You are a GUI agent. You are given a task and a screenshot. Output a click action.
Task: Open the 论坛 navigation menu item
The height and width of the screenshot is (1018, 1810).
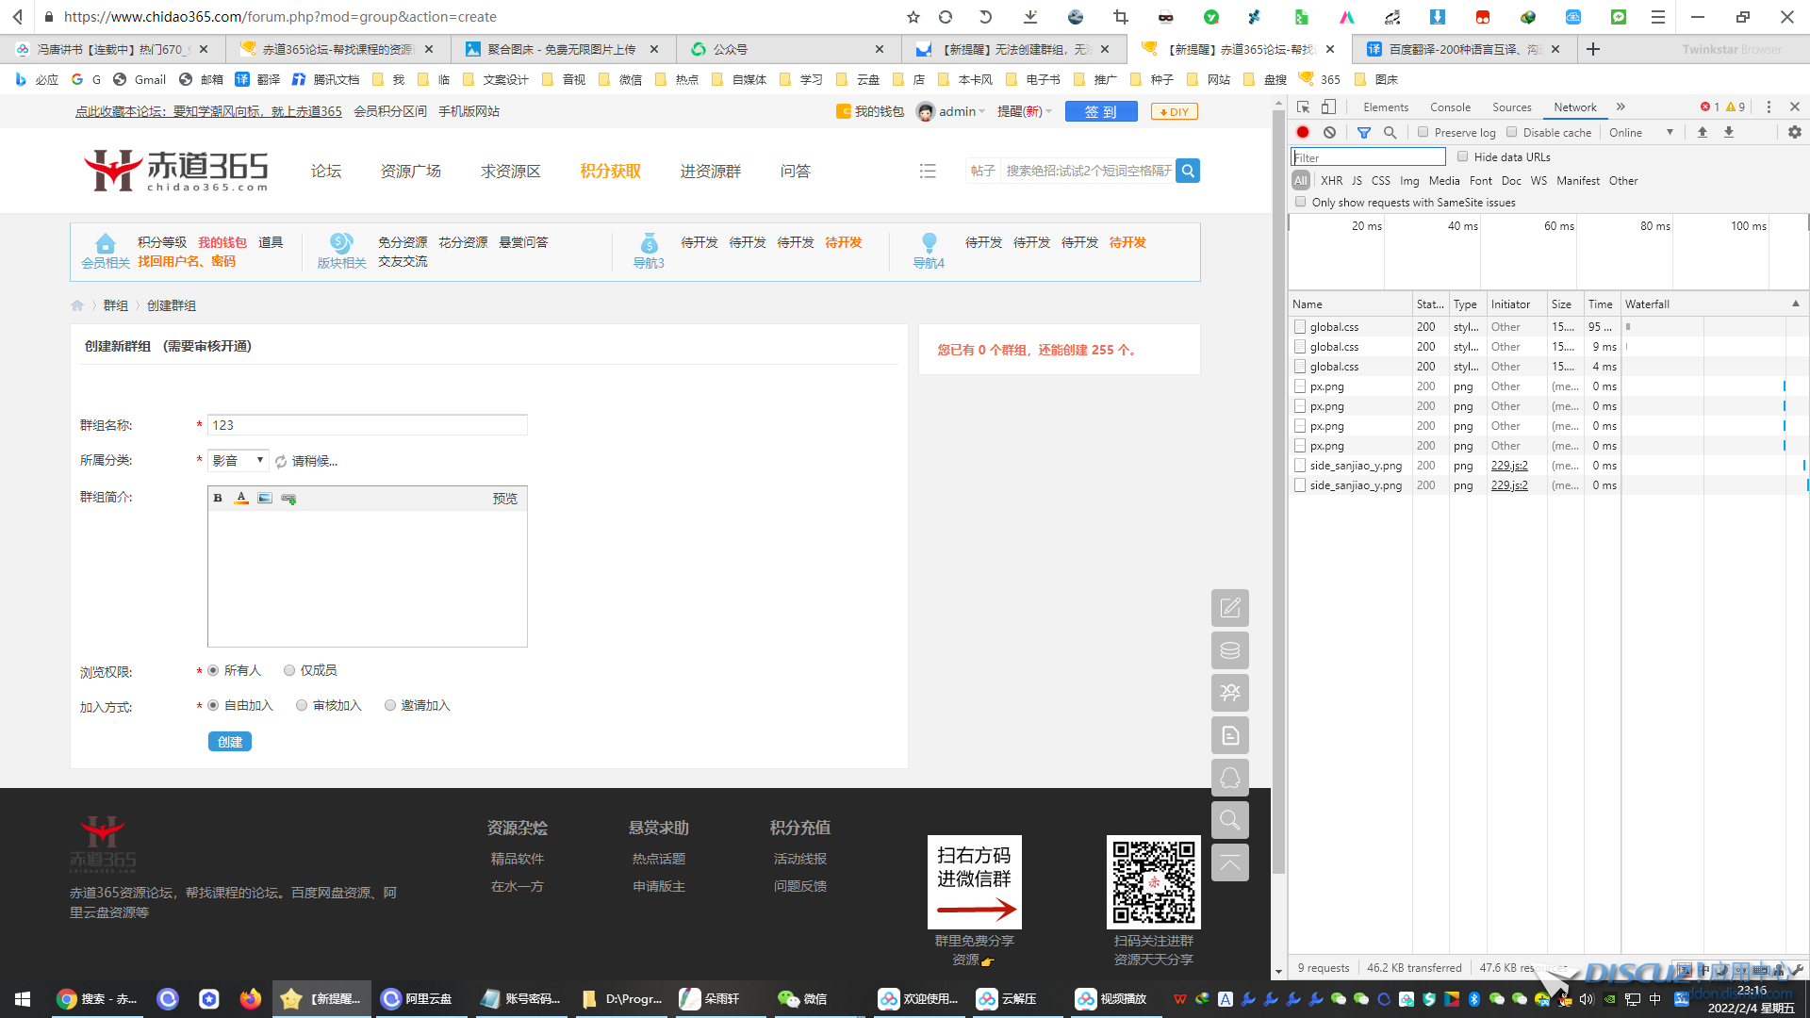coord(326,171)
